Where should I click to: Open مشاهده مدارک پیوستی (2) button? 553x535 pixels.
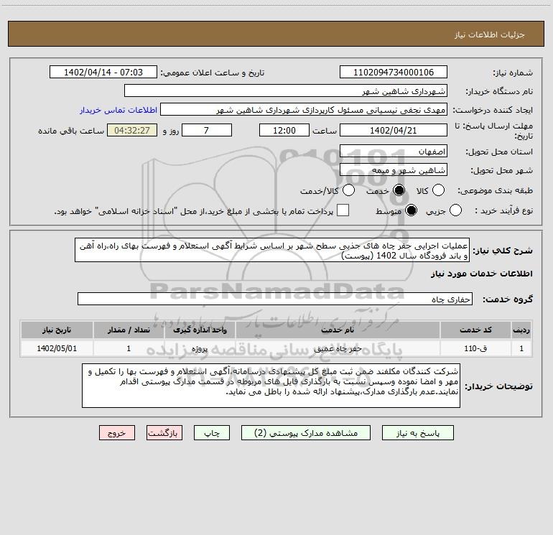(x=306, y=433)
